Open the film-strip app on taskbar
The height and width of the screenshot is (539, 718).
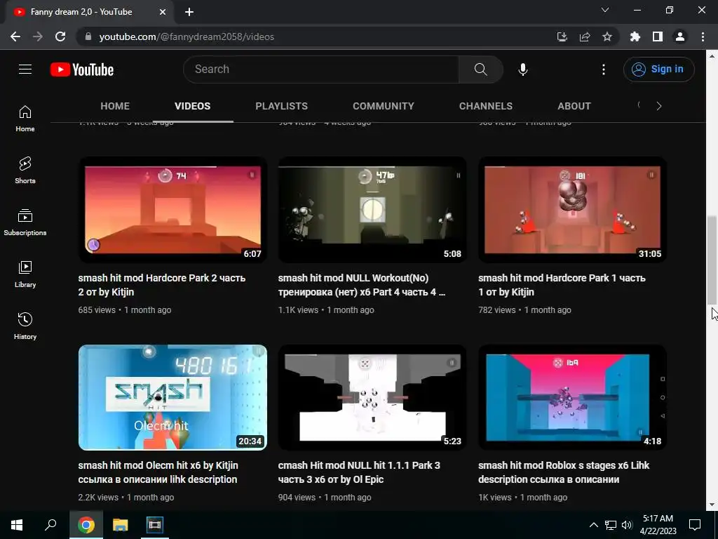point(154,525)
